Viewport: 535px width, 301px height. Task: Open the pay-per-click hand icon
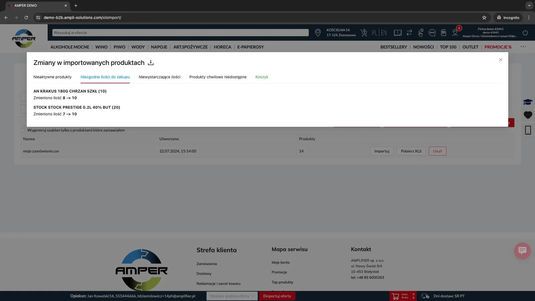pyautogui.click(x=421, y=32)
